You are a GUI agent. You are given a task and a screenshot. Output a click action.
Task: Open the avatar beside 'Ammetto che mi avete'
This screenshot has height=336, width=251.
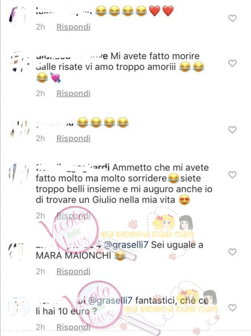[19, 173]
